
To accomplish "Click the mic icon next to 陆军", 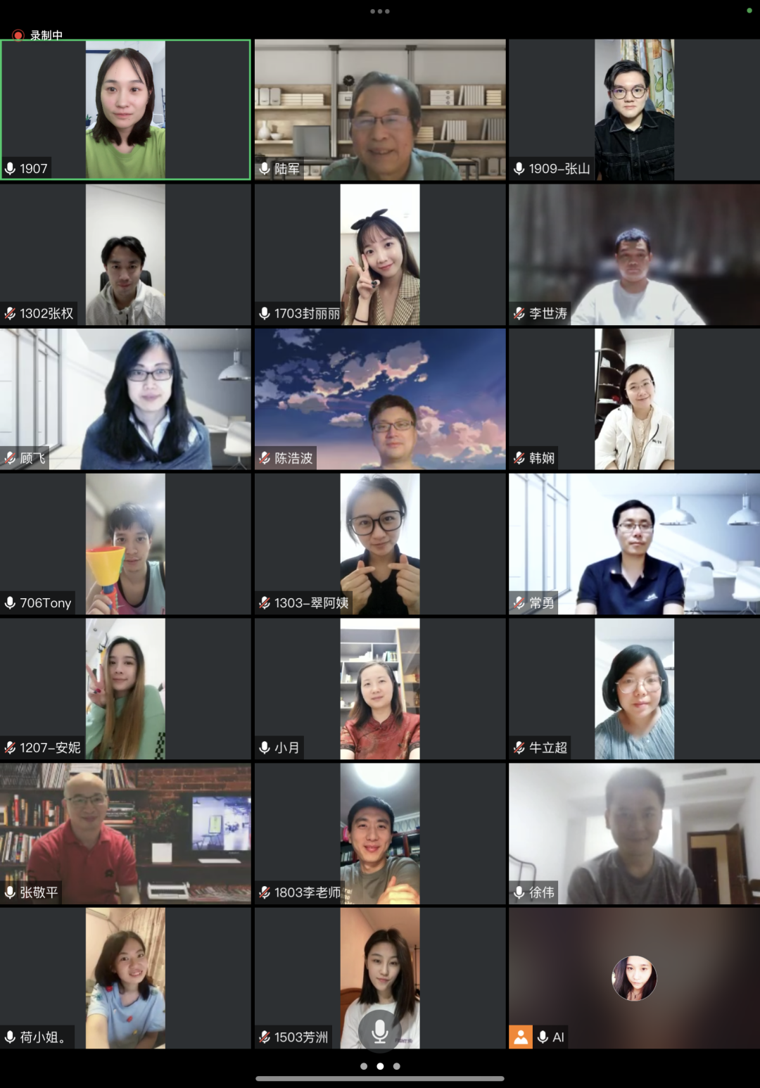I will (265, 169).
